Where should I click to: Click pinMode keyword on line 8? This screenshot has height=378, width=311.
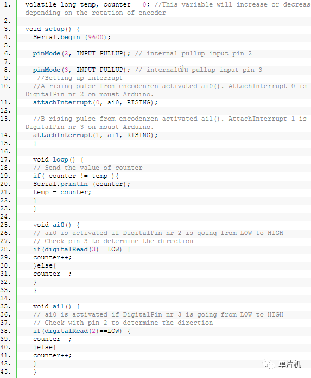tap(47, 70)
